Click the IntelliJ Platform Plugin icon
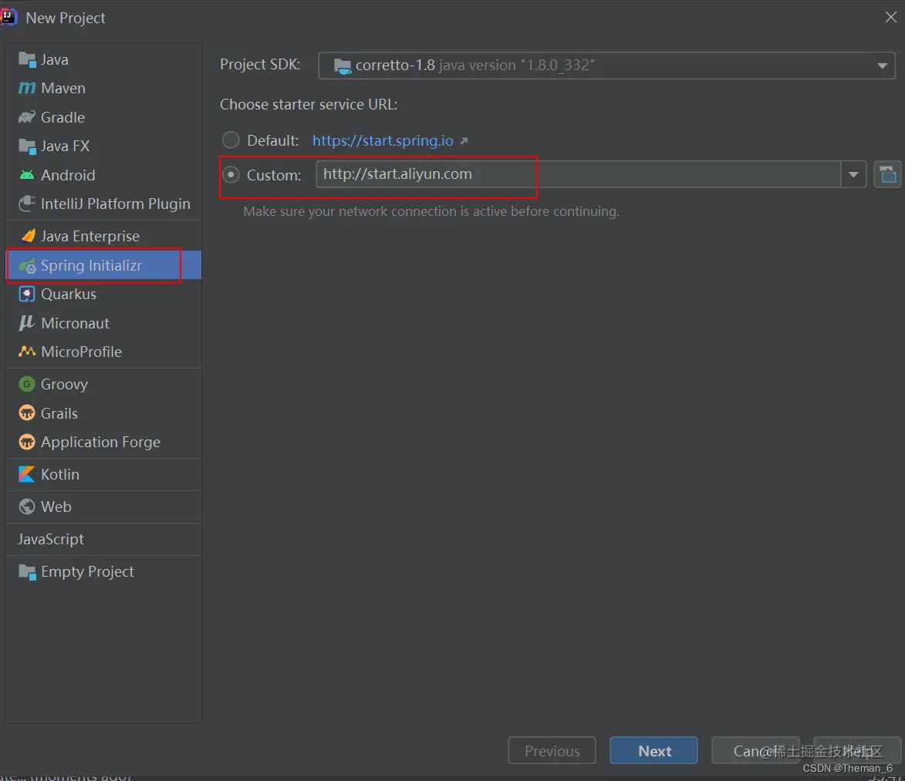This screenshot has width=905, height=781. tap(27, 204)
